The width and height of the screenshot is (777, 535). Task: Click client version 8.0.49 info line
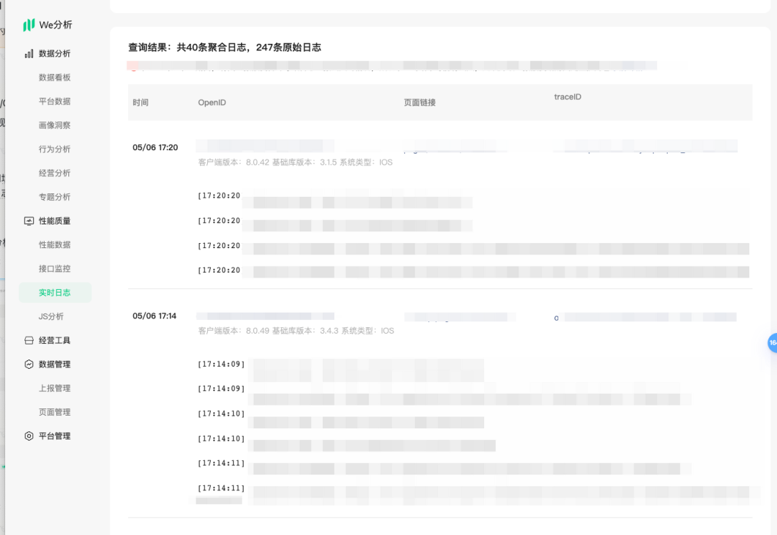(x=296, y=331)
